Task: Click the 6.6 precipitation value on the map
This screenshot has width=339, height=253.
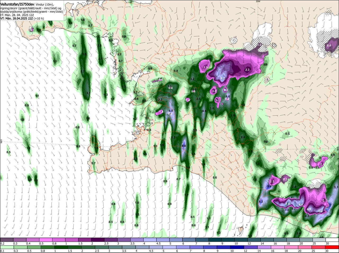Action: 228,97
